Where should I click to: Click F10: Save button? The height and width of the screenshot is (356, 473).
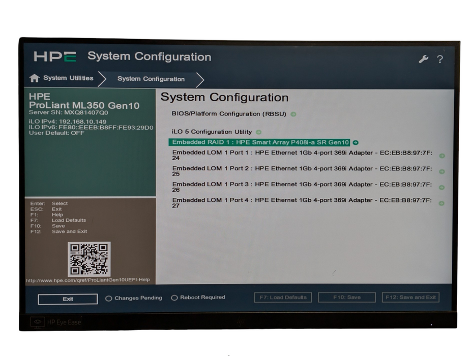tap(347, 298)
